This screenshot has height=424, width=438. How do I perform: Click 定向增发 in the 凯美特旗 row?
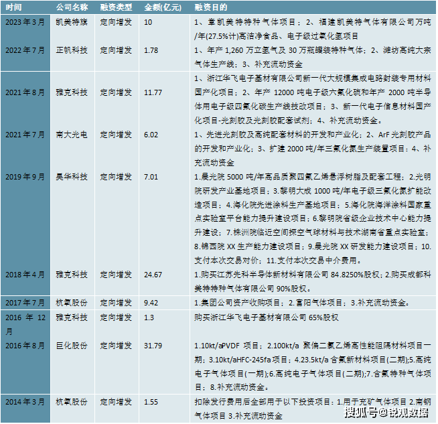point(116,22)
